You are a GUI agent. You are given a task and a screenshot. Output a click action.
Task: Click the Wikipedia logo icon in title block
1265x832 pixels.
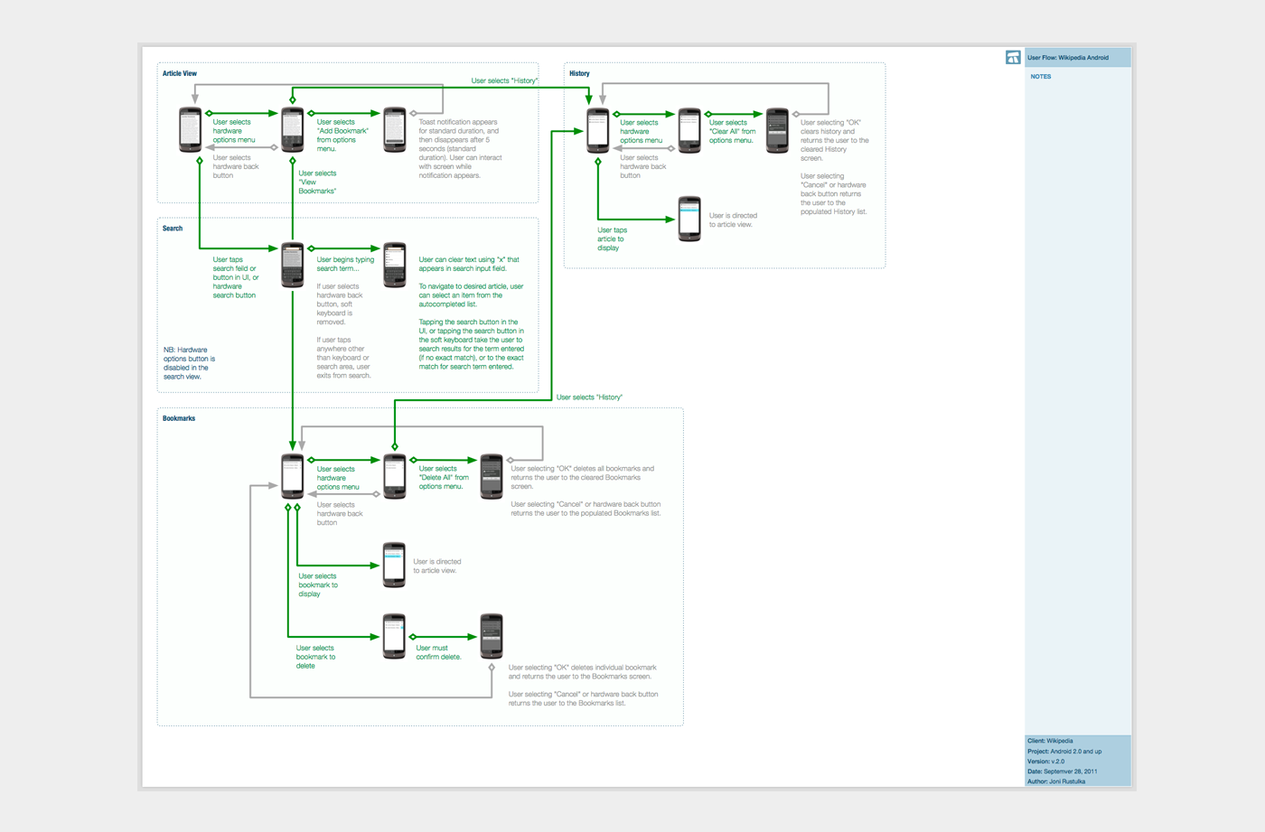[1013, 58]
